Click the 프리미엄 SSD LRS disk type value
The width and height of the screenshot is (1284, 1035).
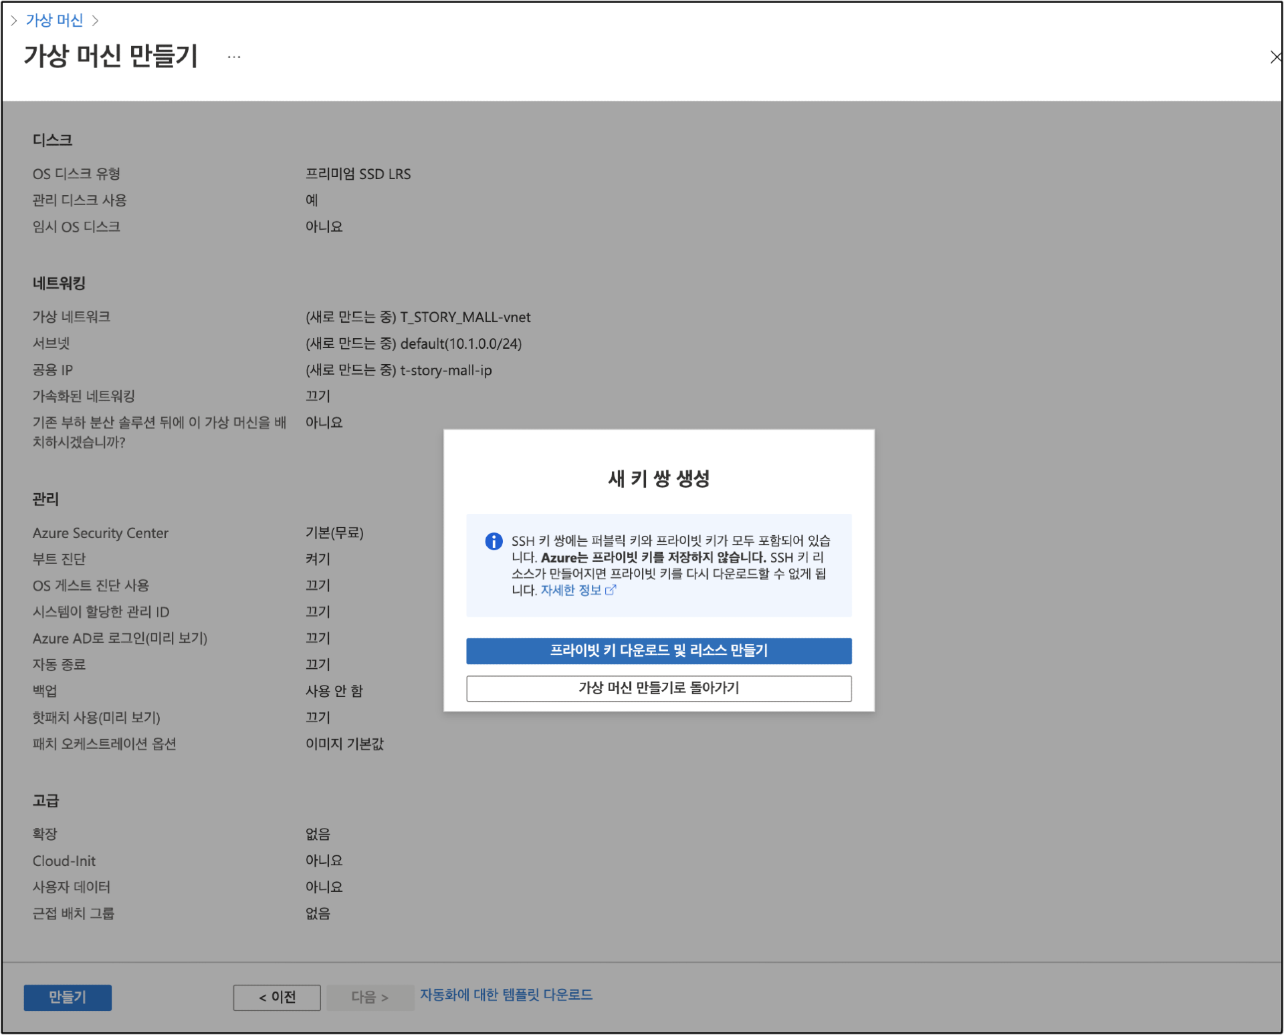358,174
